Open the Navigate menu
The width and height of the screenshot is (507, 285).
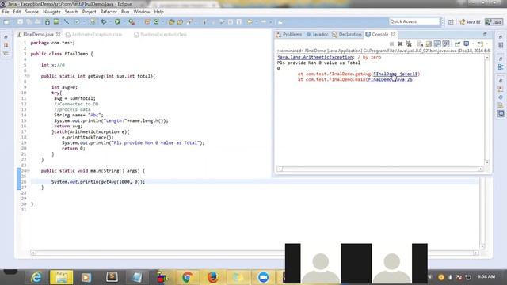(x=51, y=12)
